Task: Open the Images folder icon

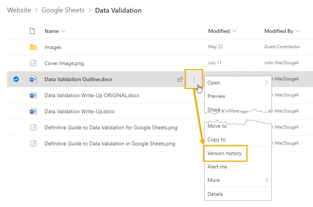Action: tap(33, 47)
